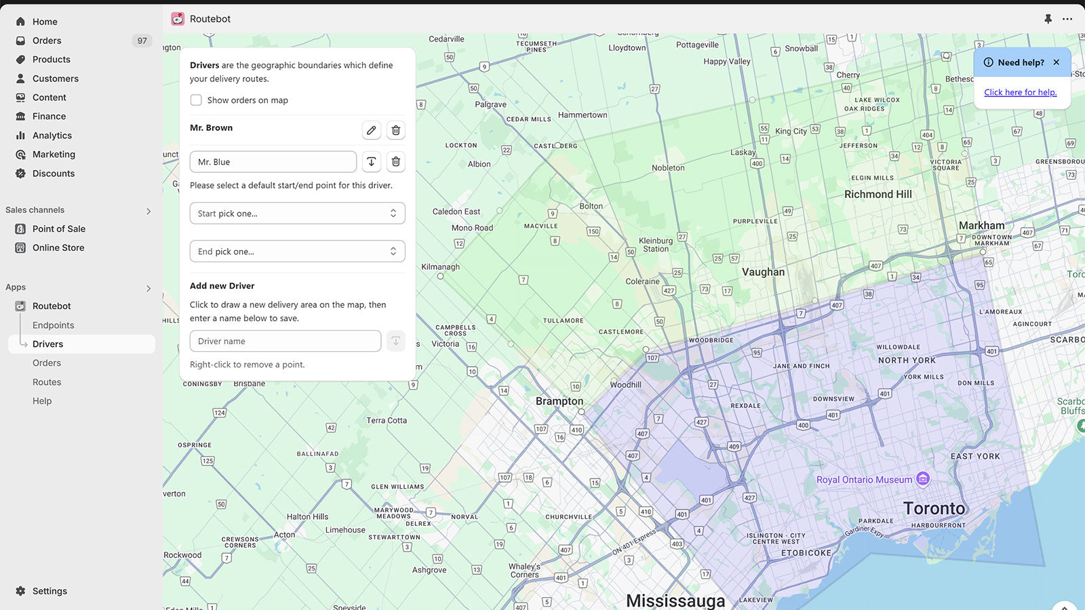1085x610 pixels.
Task: Click the Finance bank icon
Action: click(20, 117)
